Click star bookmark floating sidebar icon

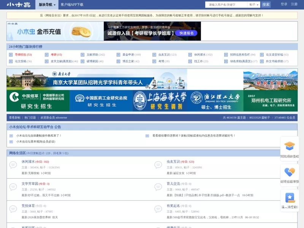point(290,198)
